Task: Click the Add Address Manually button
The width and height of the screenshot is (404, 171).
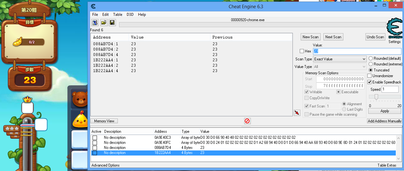Action: click(384, 121)
